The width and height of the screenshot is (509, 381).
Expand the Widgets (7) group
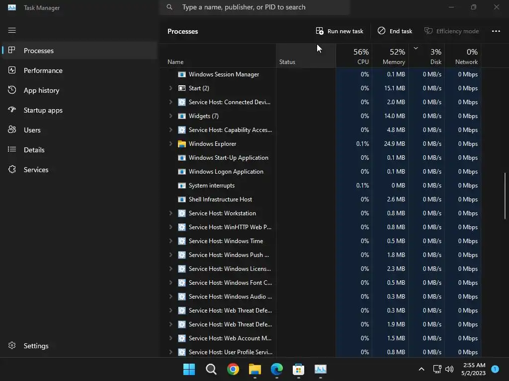(x=171, y=116)
